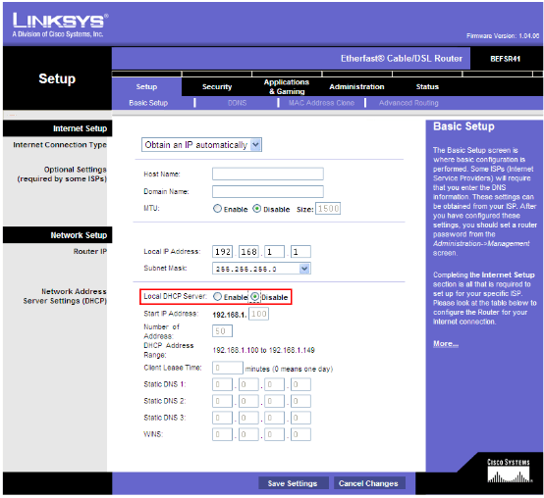Image resolution: width=544 pixels, height=498 pixels.
Task: Click the Cancel Changes button
Action: pyautogui.click(x=369, y=483)
